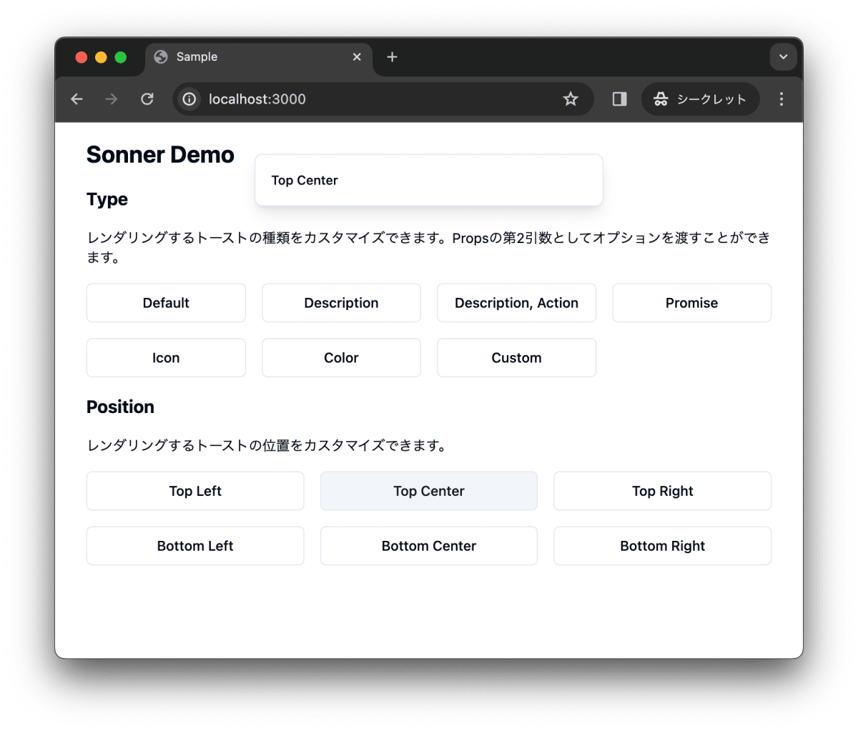
Task: Close the Sample tab
Action: click(x=357, y=57)
